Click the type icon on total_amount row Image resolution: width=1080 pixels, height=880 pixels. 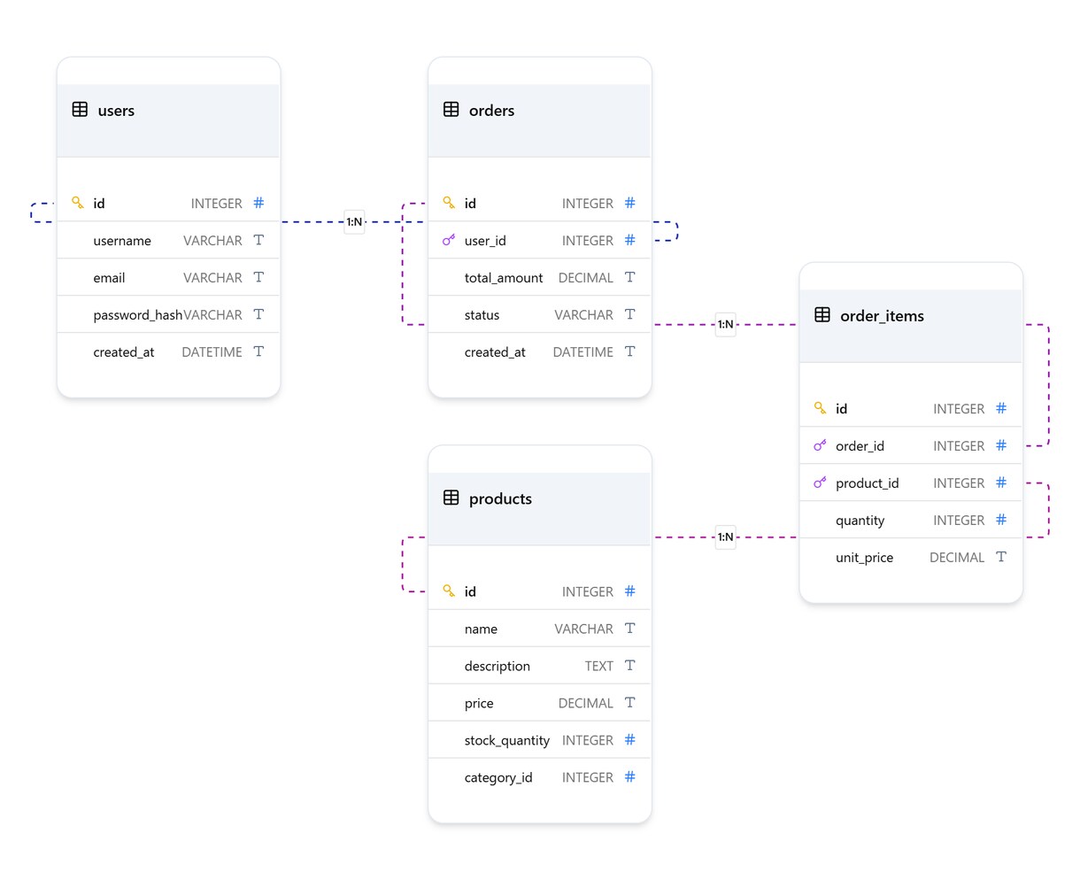629,277
